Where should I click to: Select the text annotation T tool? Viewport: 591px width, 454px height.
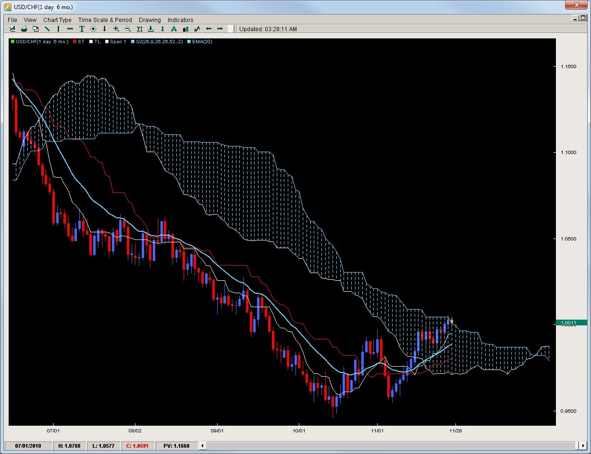pos(82,29)
